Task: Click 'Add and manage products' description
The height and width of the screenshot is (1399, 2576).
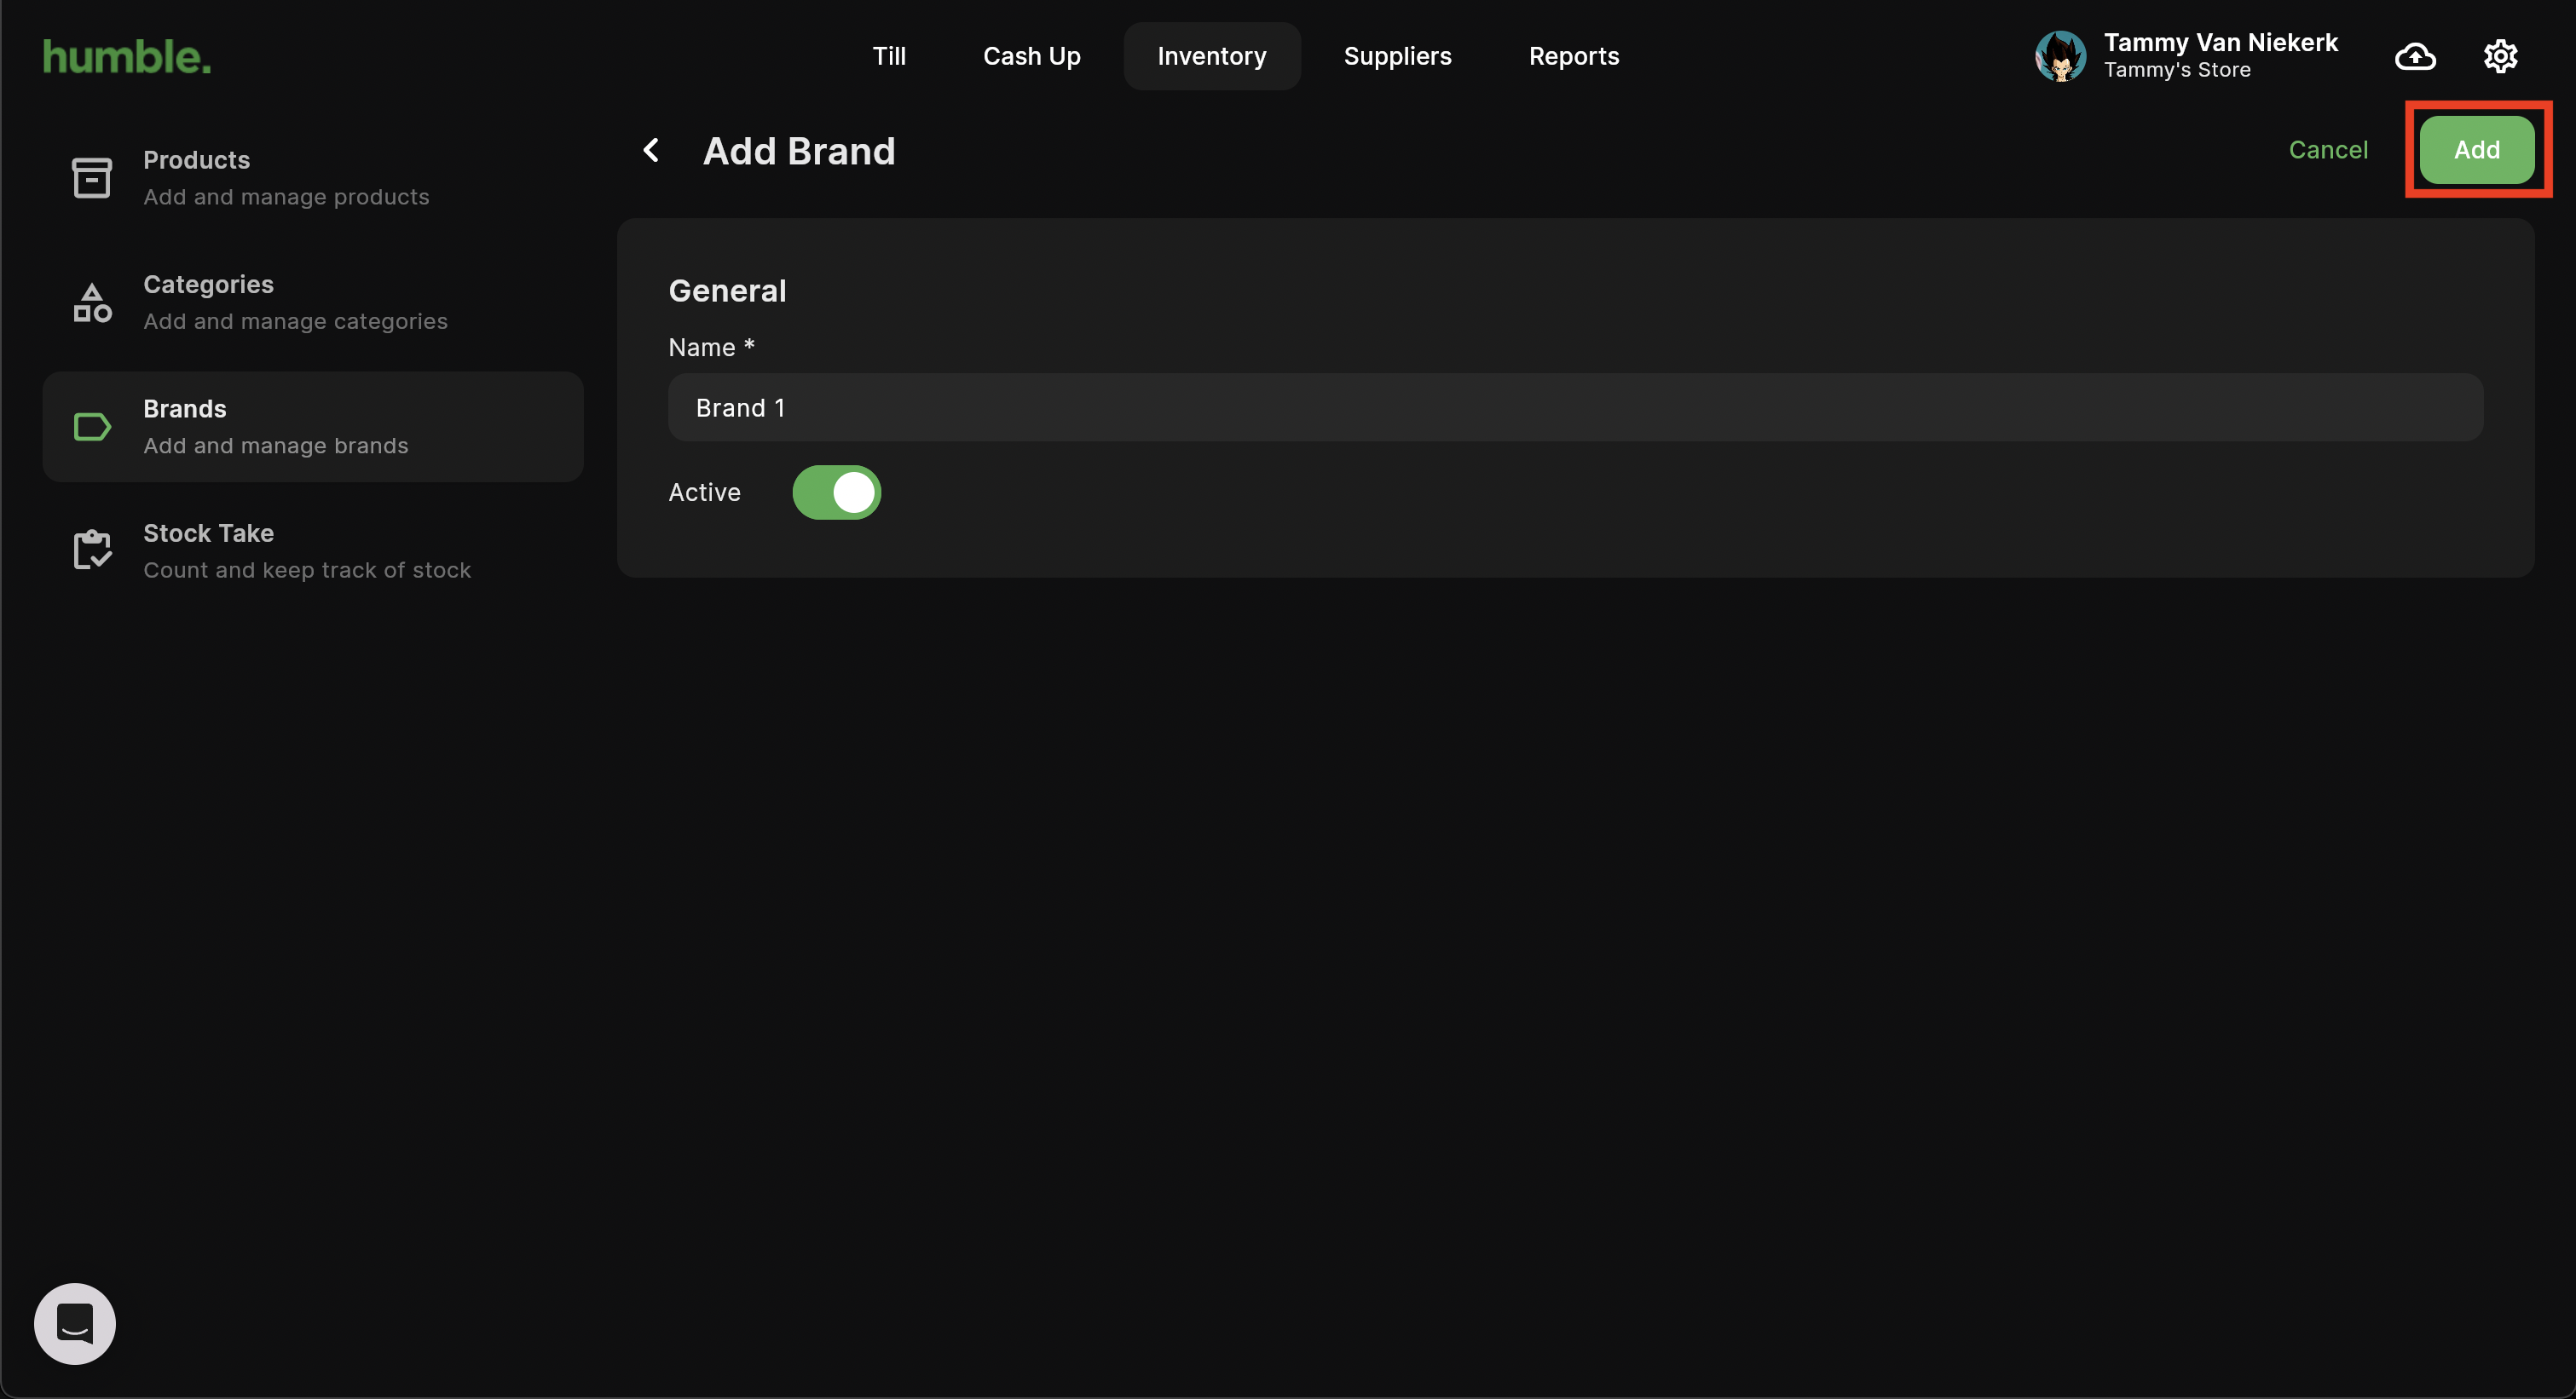Action: tap(286, 197)
